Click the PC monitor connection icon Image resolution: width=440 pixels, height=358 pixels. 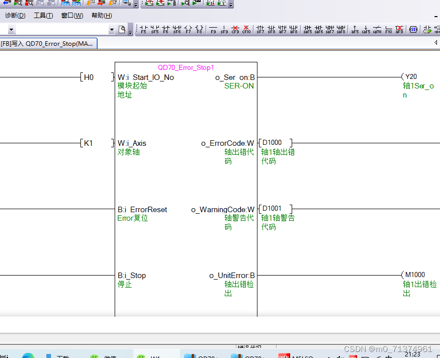pyautogui.click(x=127, y=3)
